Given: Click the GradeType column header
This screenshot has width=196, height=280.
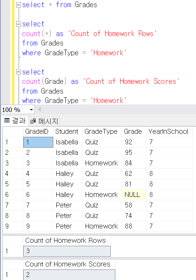Looking at the screenshot, I should pos(102,132).
